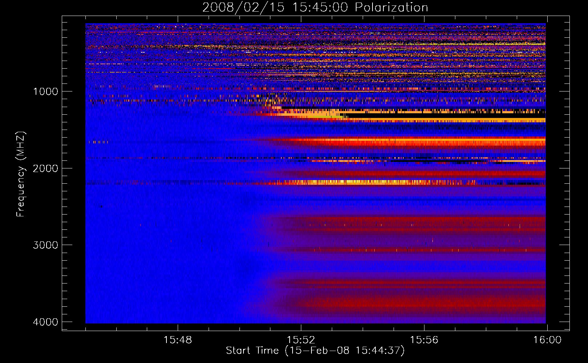This screenshot has width=588, height=363.
Task: Click the 2000 frequency tick label
Action: pyautogui.click(x=46, y=168)
